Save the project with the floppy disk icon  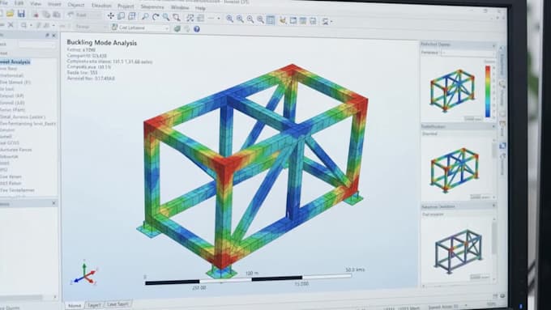[21, 14]
